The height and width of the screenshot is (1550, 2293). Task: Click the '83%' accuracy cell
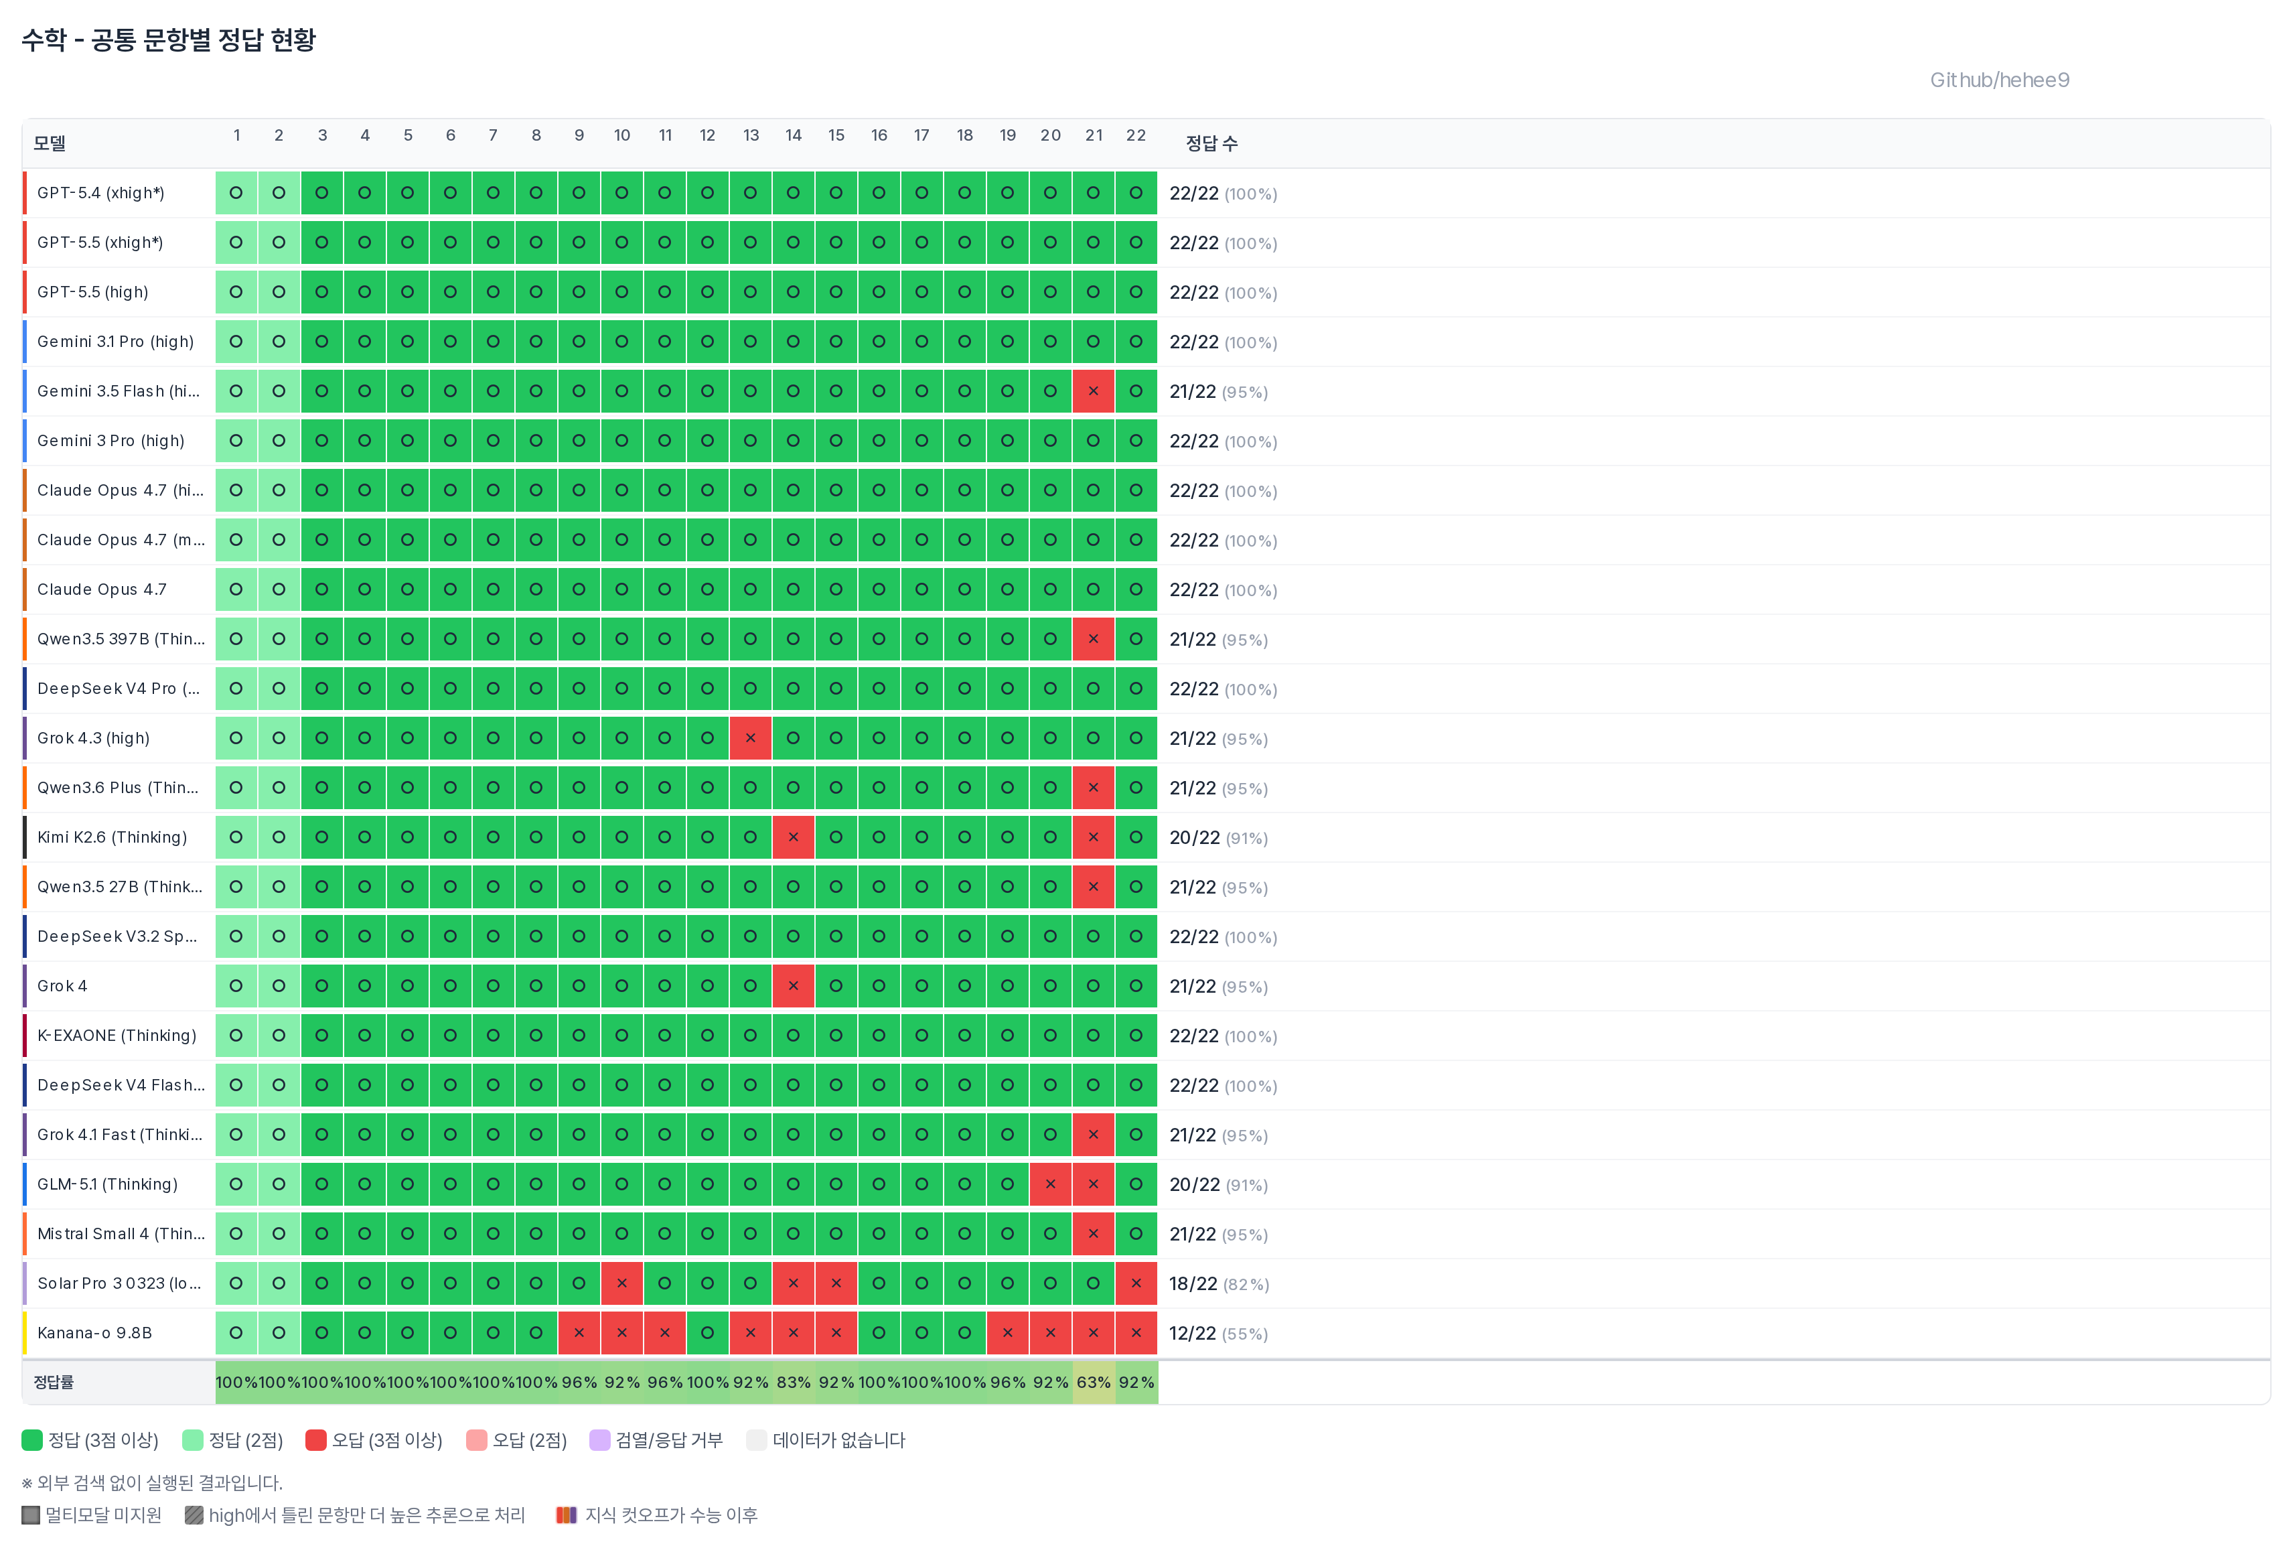[x=794, y=1383]
